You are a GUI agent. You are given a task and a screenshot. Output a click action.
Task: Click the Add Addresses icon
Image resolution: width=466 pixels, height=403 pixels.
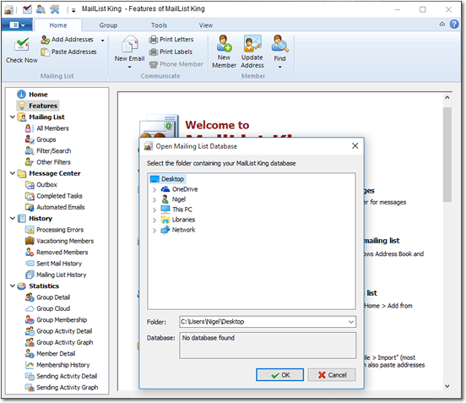point(45,40)
